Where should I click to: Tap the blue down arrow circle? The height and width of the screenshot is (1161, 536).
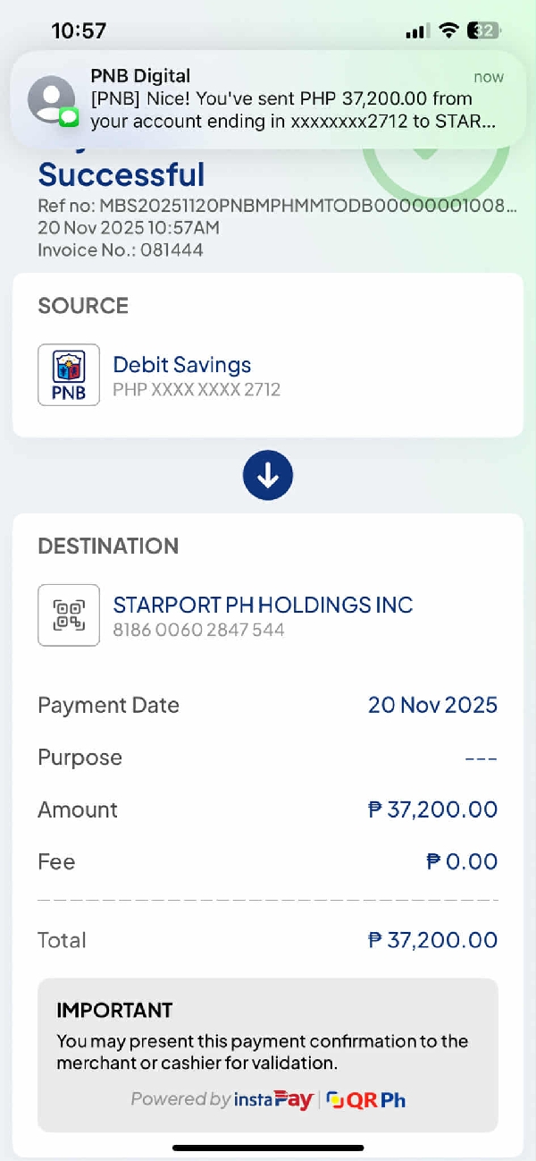point(268,475)
